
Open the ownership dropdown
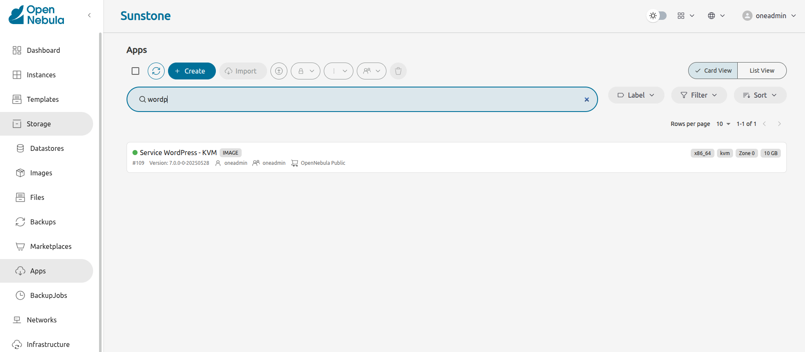(x=372, y=71)
